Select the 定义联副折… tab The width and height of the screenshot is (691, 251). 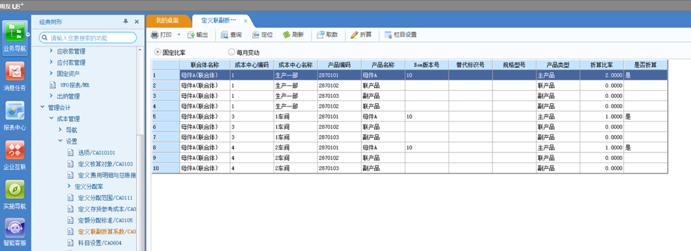point(218,20)
